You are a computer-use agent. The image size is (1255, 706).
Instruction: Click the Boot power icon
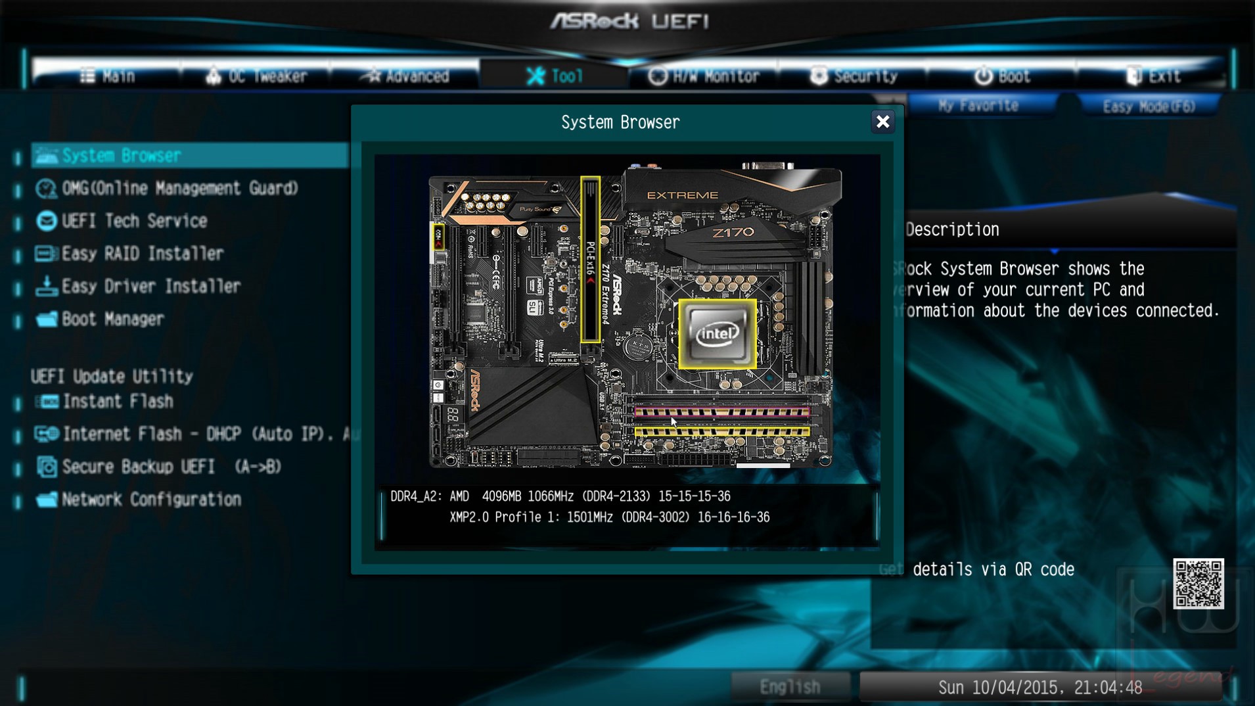point(983,76)
